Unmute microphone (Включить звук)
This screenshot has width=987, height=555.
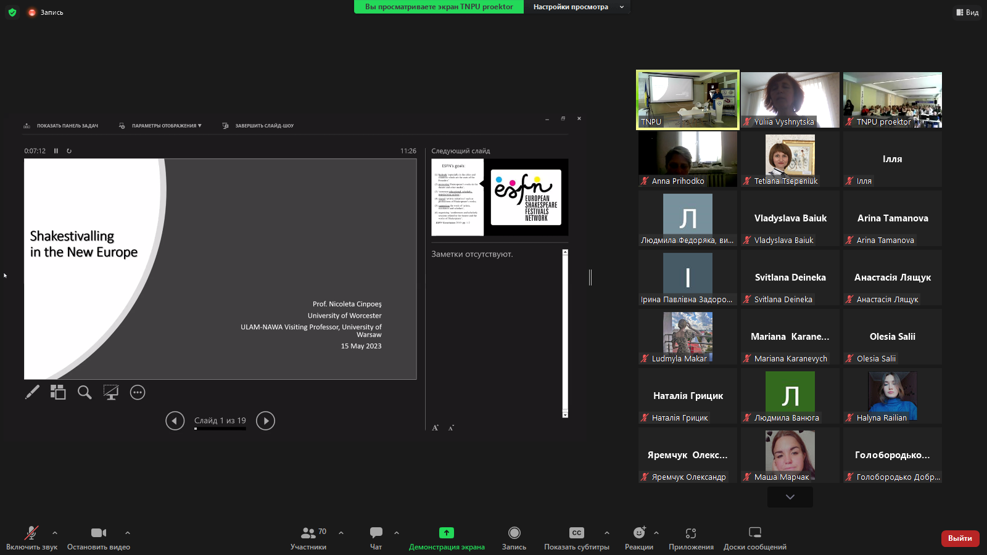(31, 538)
